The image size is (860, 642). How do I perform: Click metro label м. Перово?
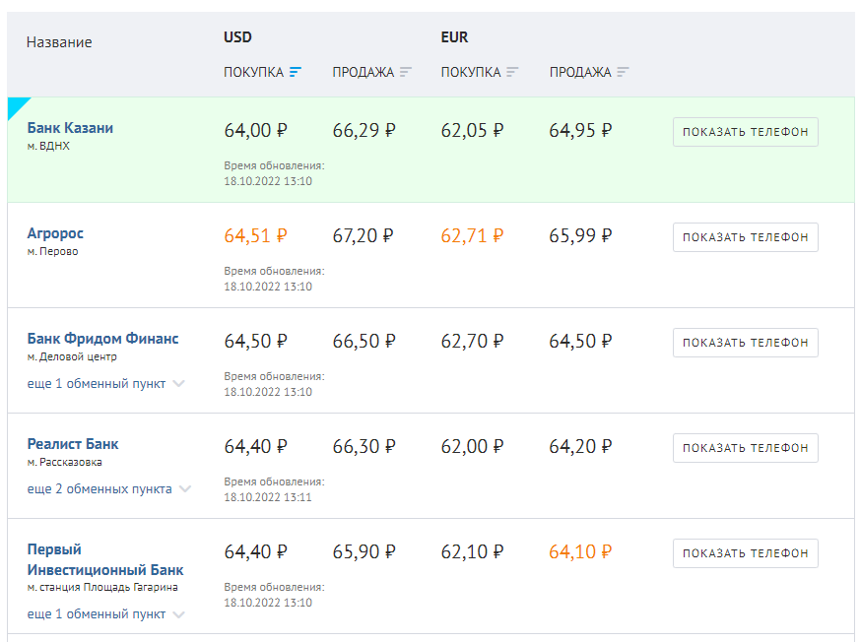[x=52, y=252]
